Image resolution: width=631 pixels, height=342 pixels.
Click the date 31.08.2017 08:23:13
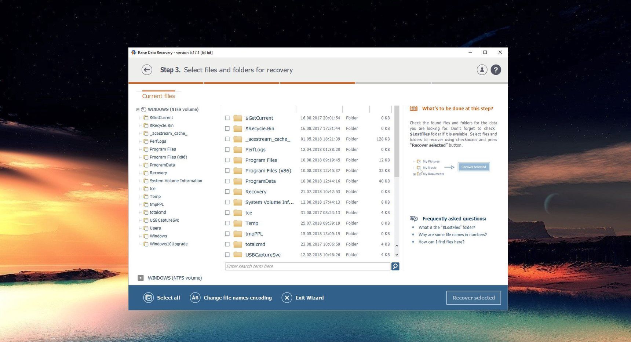[320, 212]
